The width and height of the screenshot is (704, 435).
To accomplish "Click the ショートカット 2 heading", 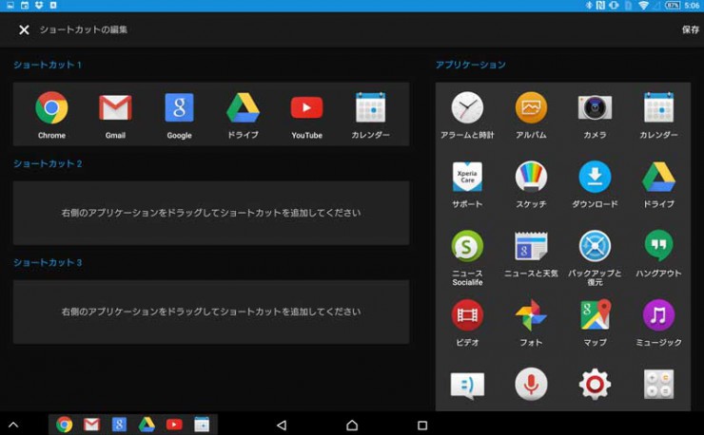I will (48, 163).
